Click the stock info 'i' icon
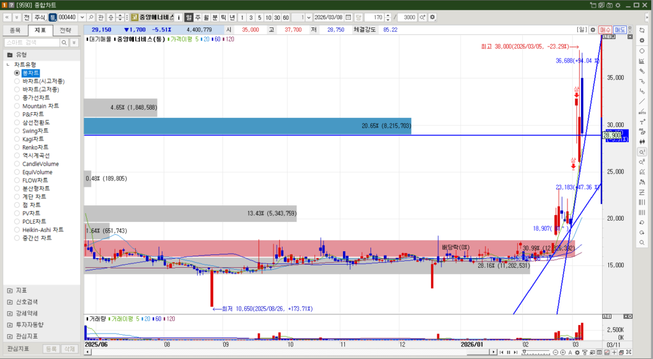This screenshot has width=653, height=359. [x=179, y=17]
